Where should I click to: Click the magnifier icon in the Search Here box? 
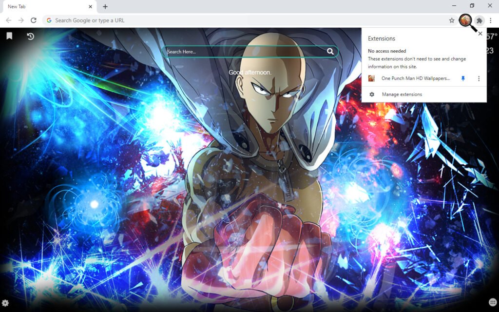coord(330,51)
